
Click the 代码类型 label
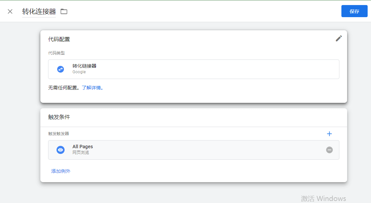(x=57, y=53)
